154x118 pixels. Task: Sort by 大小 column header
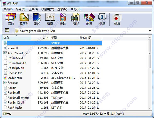pos(40,38)
